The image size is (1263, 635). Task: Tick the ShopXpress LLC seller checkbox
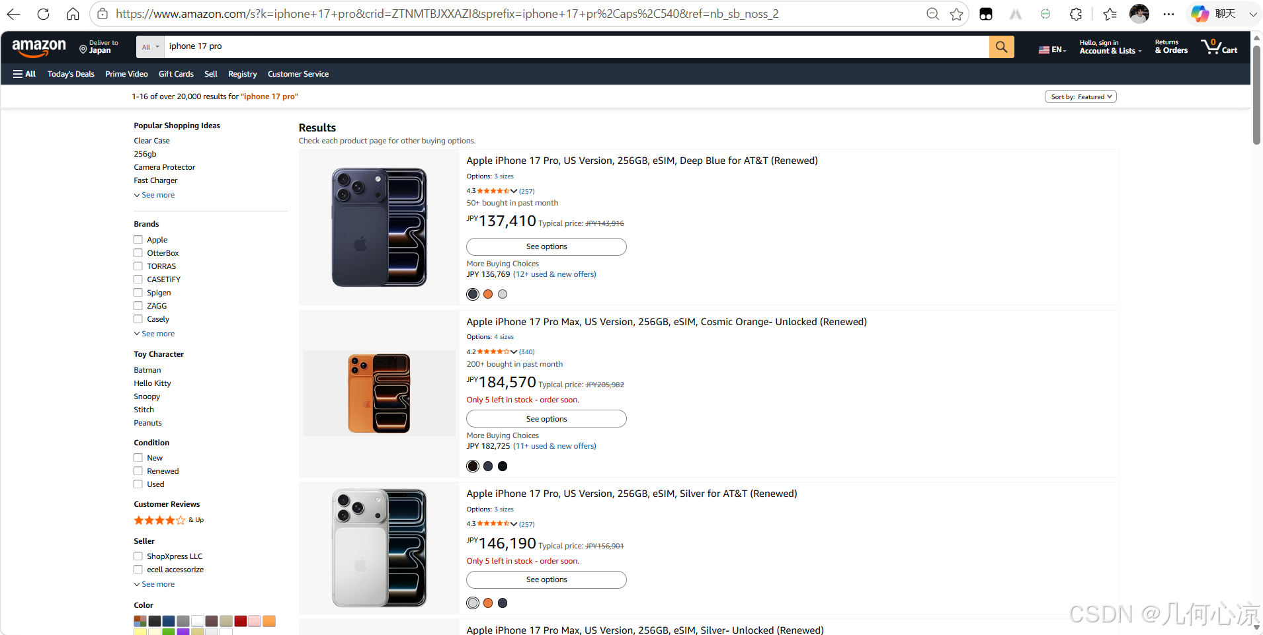point(138,556)
